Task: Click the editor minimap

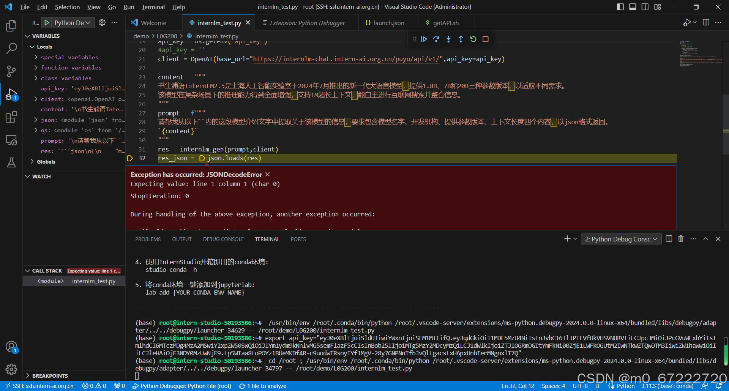Action: [x=701, y=54]
